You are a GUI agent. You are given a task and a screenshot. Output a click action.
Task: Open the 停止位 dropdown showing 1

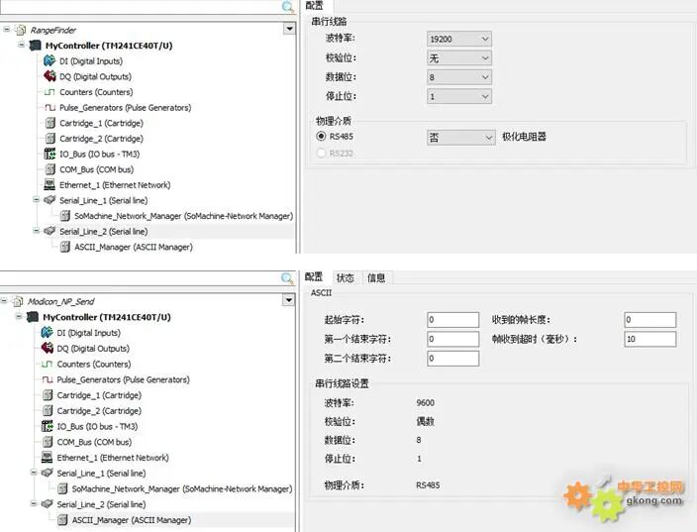458,96
